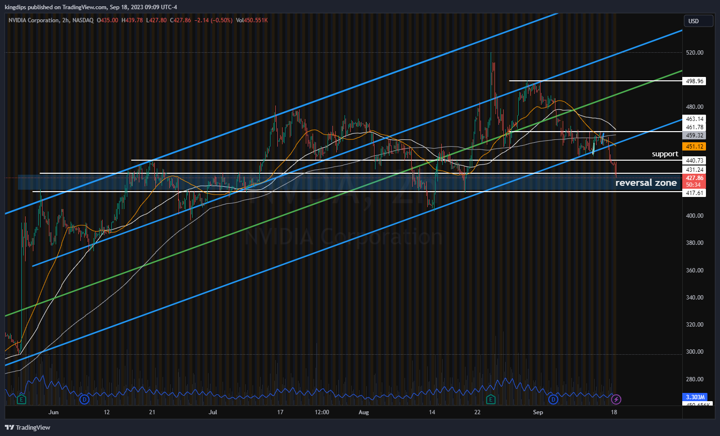Screen dimensions: 720x436
Task: Select the orange 451.12 moving average label
Action: click(x=694, y=146)
